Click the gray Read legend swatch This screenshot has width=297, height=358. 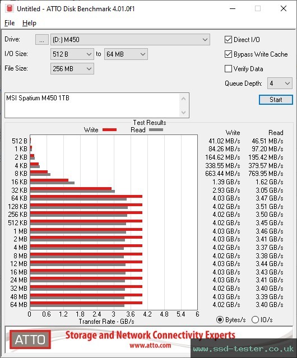[156, 130]
